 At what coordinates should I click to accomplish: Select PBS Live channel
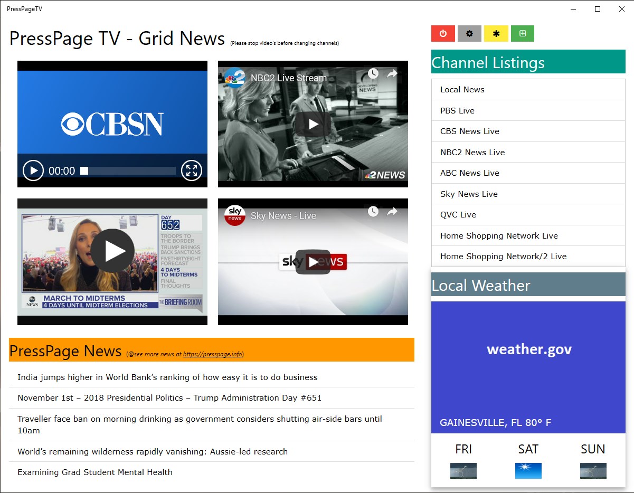click(x=528, y=111)
